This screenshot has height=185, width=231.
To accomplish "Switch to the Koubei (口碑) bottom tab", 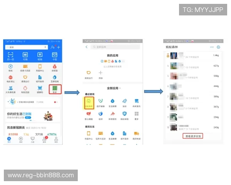I will click(x=33, y=140).
